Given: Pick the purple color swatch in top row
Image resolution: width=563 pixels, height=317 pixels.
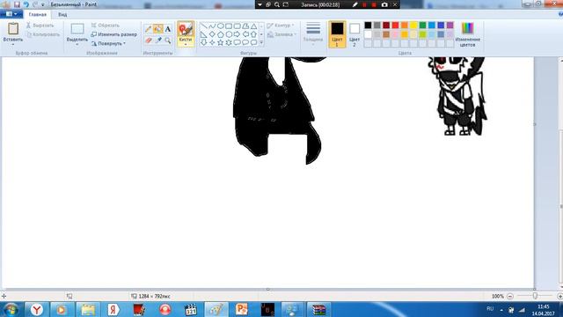Looking at the screenshot, I should click(450, 26).
